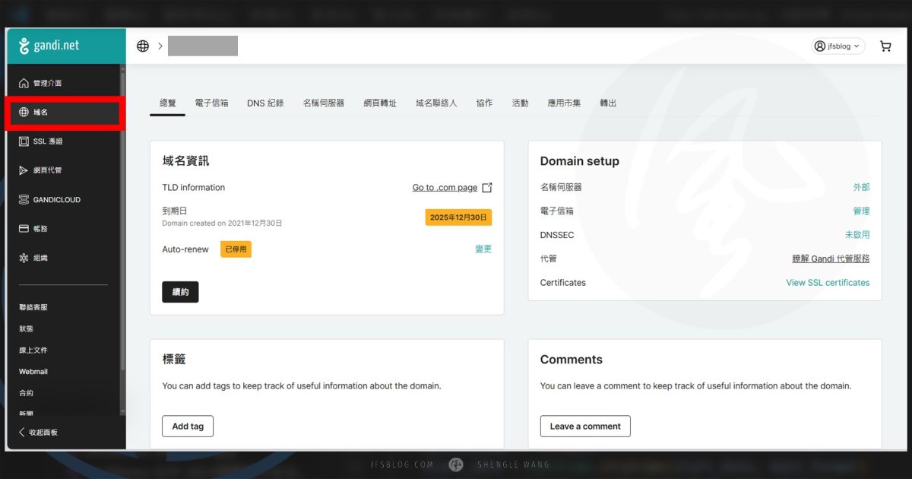Expand the jfsblog account dropdown
This screenshot has width=912, height=479.
pyautogui.click(x=838, y=46)
